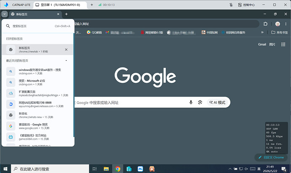291x173 pixels.
Task: Open a new Chrome tab with plus button
Action: (66, 14)
